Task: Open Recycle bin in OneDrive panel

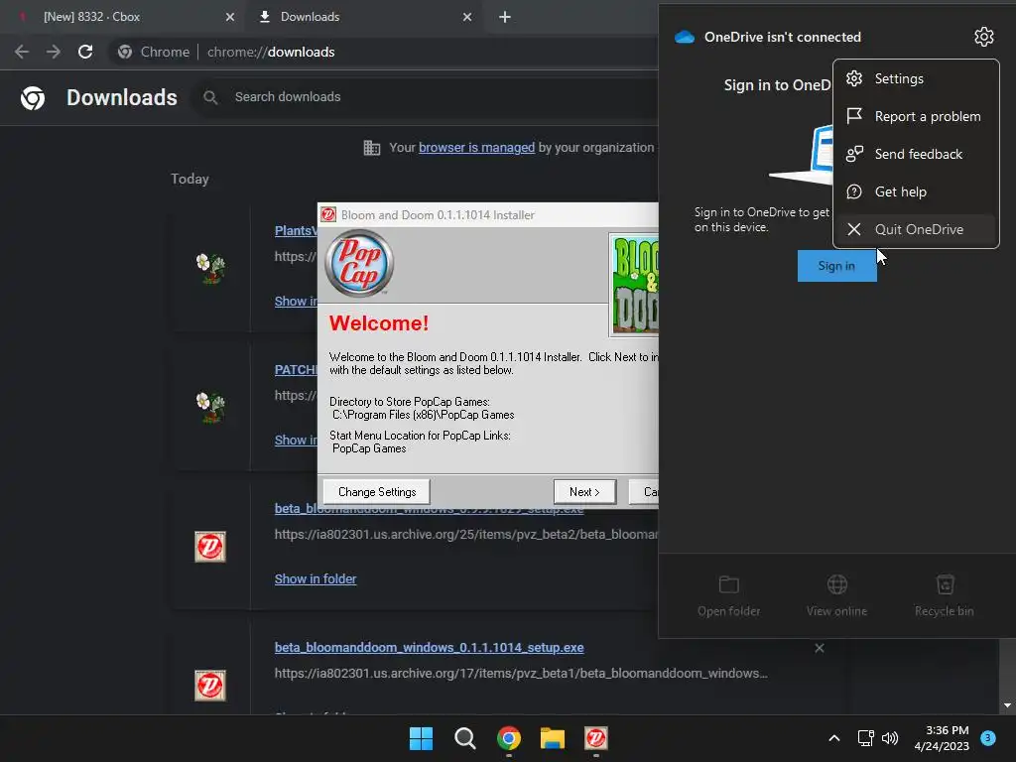Action: coord(945,595)
